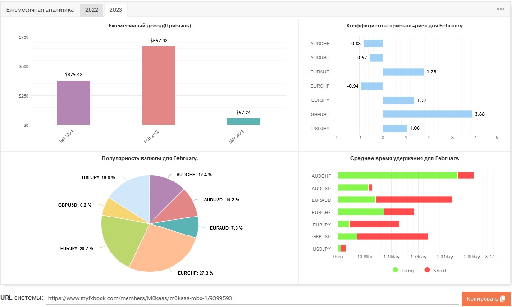Click the $379.42 value label

coord(73,75)
